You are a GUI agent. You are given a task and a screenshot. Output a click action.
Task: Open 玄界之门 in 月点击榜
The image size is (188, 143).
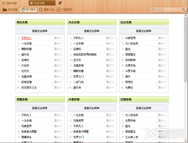pyautogui.click(x=78, y=76)
